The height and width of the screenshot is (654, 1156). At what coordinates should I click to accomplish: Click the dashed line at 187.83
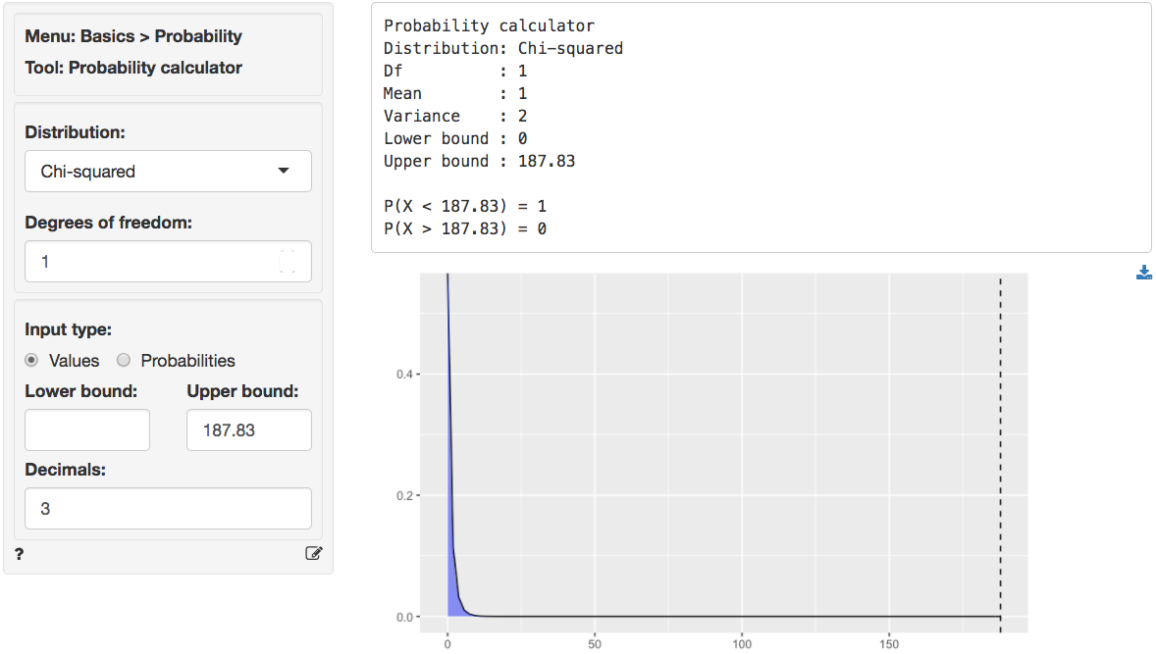pyautogui.click(x=999, y=451)
